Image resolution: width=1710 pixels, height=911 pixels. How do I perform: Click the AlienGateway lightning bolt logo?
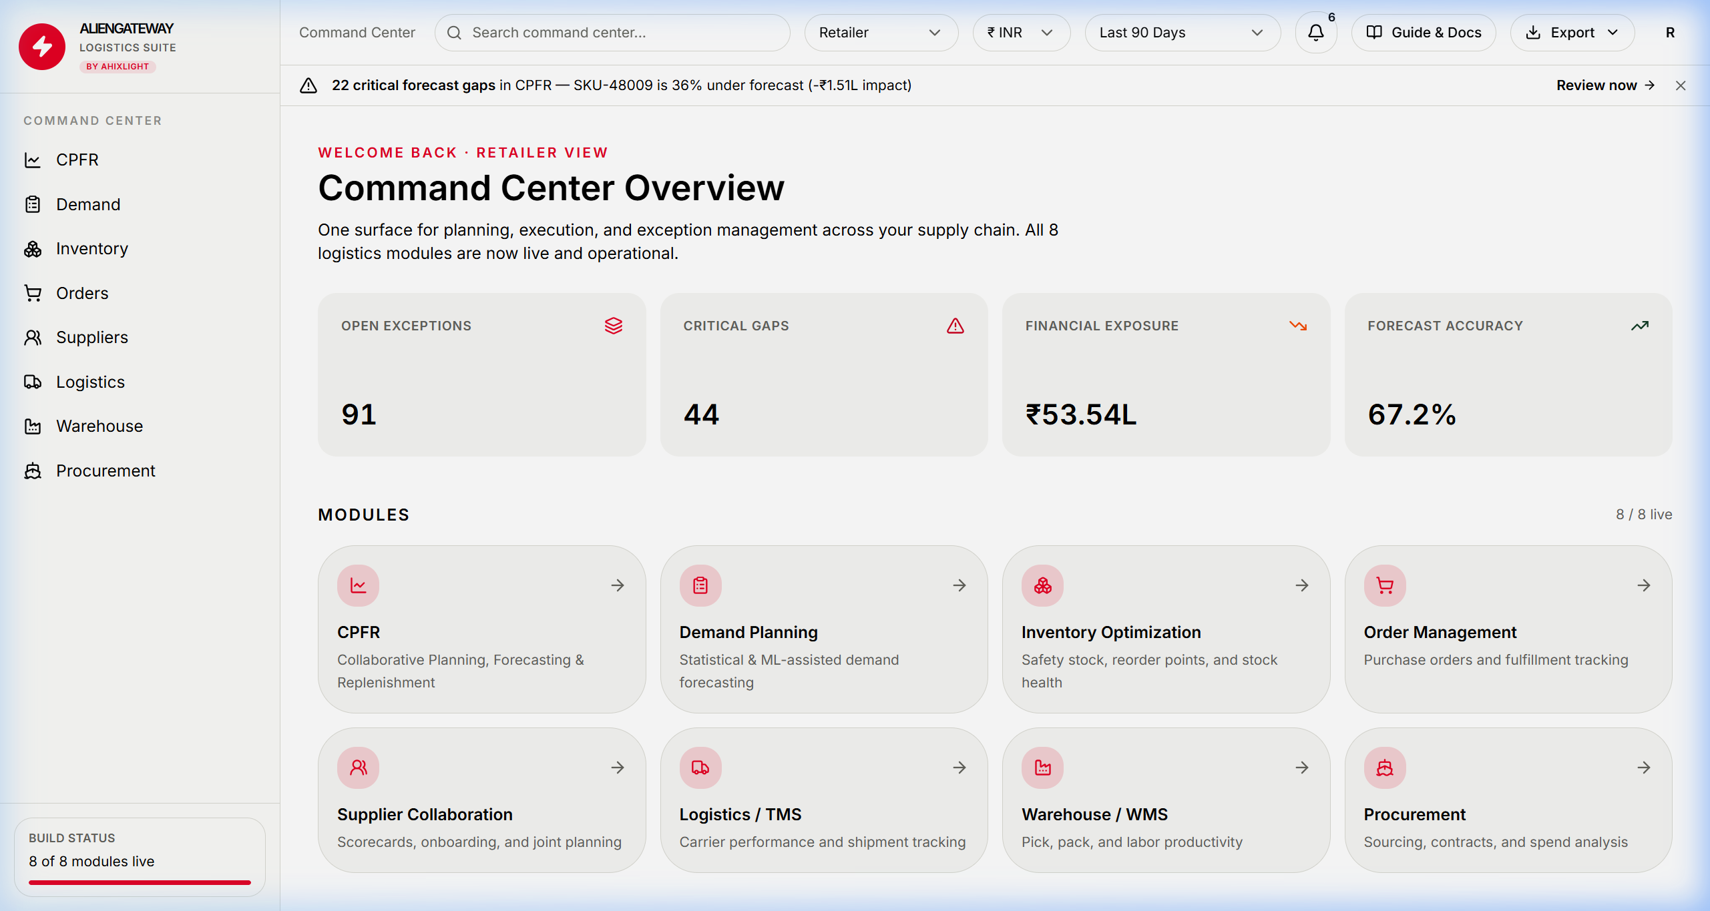tap(42, 47)
